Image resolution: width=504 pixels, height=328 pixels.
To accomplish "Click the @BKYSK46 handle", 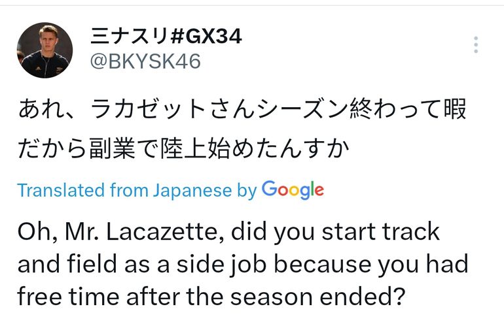I will pyautogui.click(x=144, y=61).
